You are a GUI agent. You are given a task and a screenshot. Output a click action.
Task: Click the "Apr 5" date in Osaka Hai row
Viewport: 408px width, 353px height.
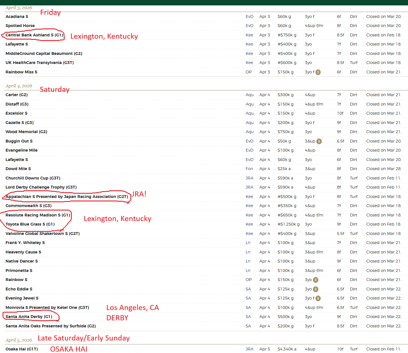pyautogui.click(x=265, y=349)
